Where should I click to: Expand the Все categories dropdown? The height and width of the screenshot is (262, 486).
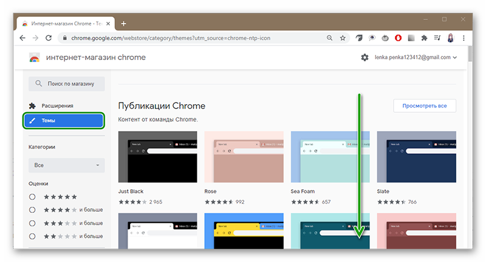(67, 165)
